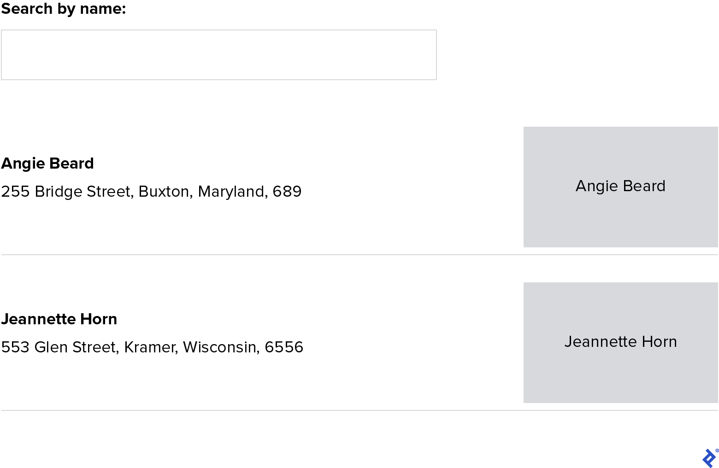The width and height of the screenshot is (719, 468).
Task: Click the blue Toptal logo icon
Action: (708, 459)
